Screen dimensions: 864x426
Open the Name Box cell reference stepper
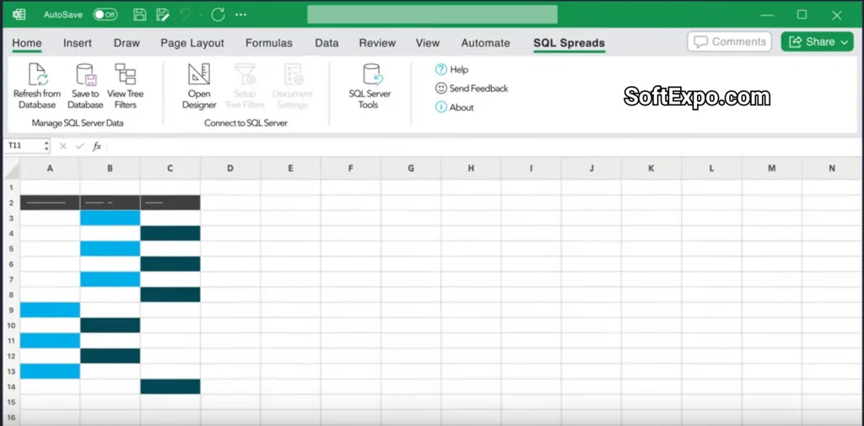coord(45,146)
